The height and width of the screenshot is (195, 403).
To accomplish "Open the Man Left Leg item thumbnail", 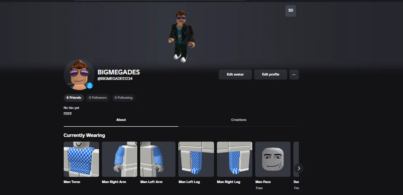I will coord(196,159).
